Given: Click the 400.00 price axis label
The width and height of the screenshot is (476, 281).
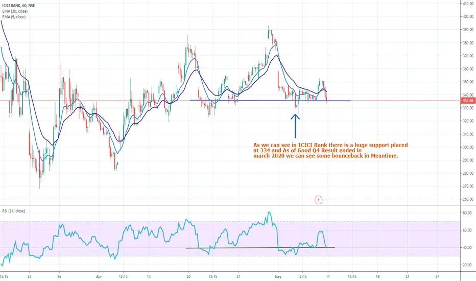Looking at the screenshot, I should click(x=468, y=17).
